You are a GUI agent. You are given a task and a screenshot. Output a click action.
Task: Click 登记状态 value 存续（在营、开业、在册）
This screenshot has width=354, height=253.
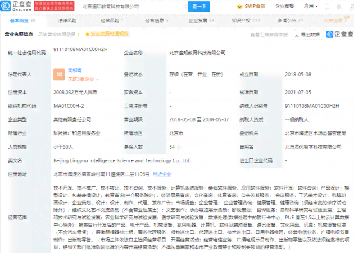tap(196, 75)
